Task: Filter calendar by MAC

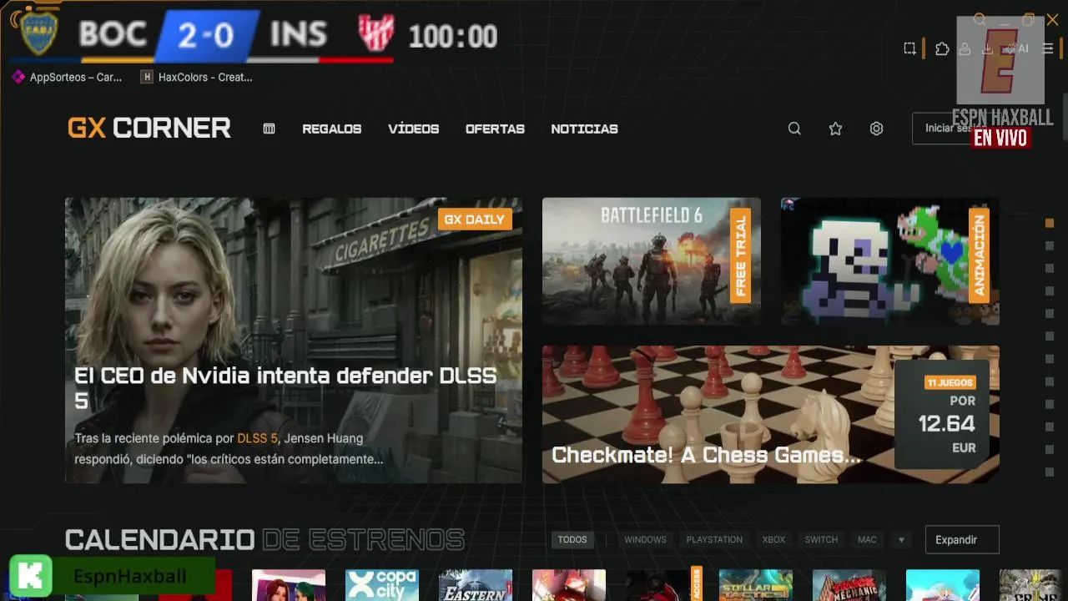Action: [867, 539]
